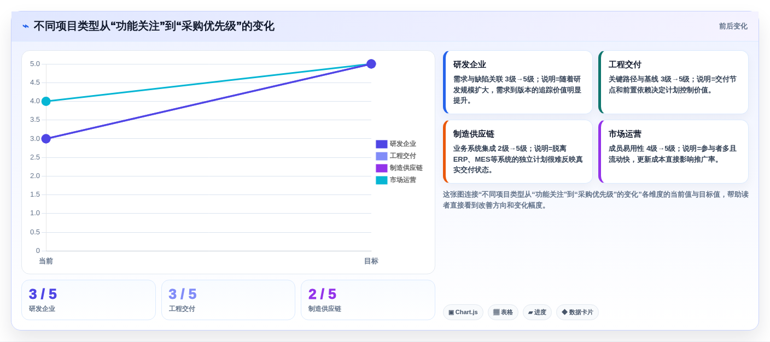Screen dimensions: 770x342
Task: Click the 5.0 y-axis tick label
Action: coord(35,64)
